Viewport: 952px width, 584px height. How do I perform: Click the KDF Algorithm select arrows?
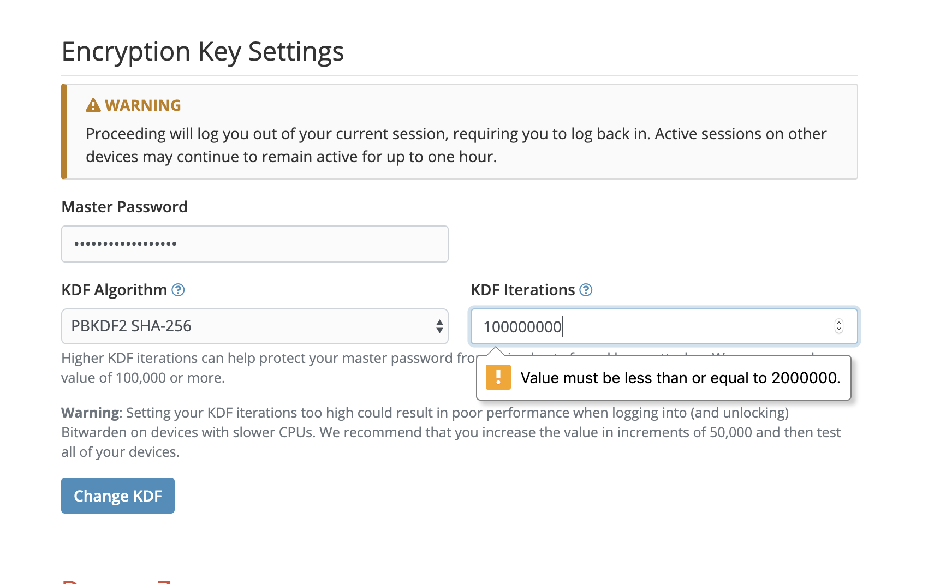pos(439,326)
